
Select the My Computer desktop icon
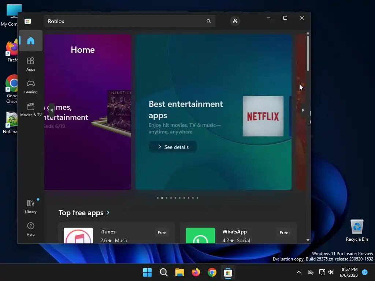(x=10, y=15)
